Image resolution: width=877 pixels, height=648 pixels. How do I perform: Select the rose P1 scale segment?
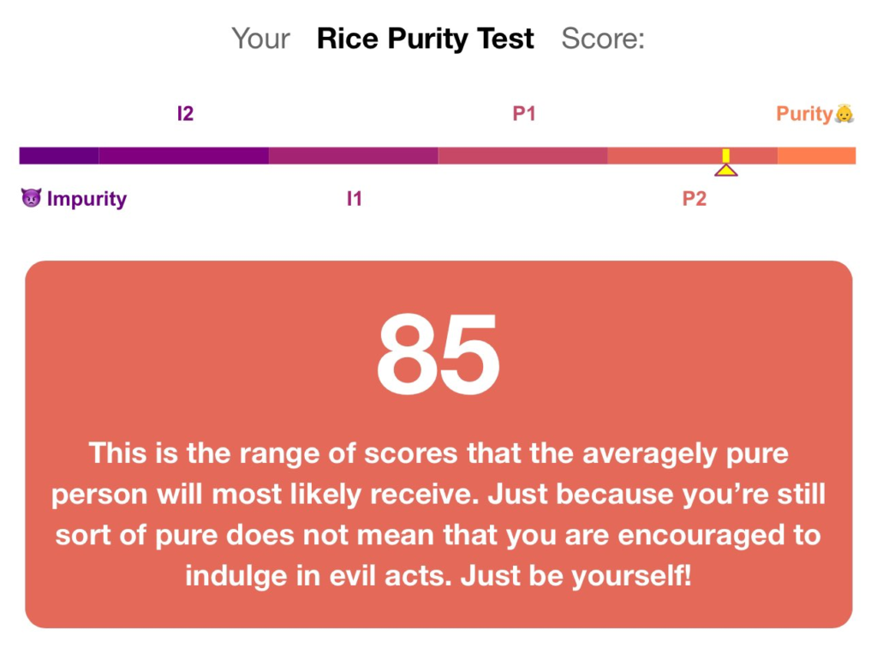523,155
